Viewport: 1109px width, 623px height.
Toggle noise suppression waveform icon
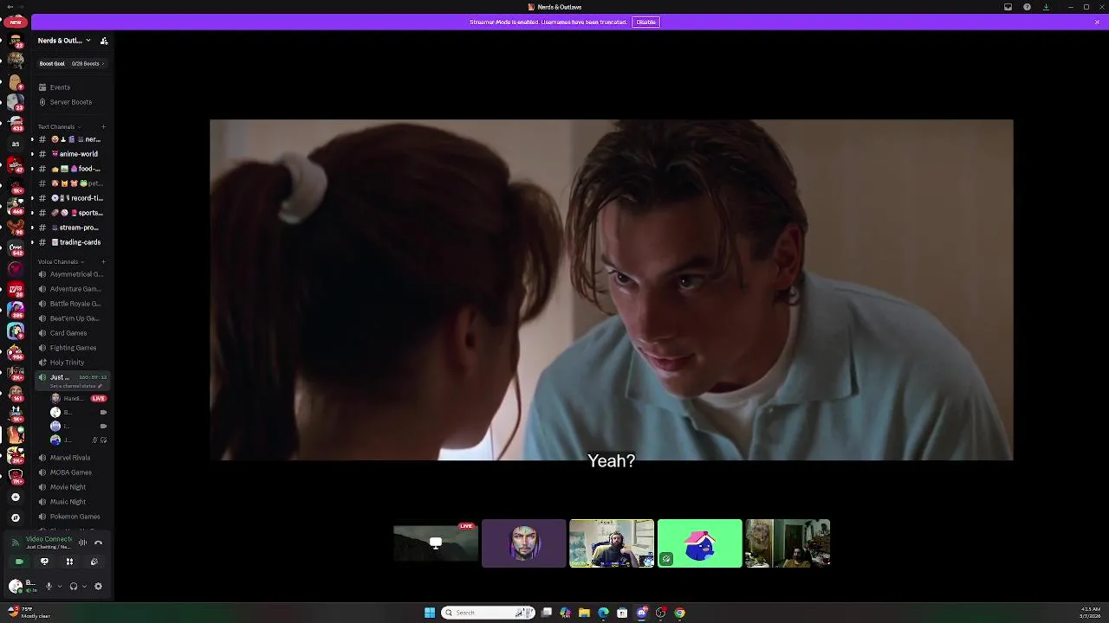[82, 543]
